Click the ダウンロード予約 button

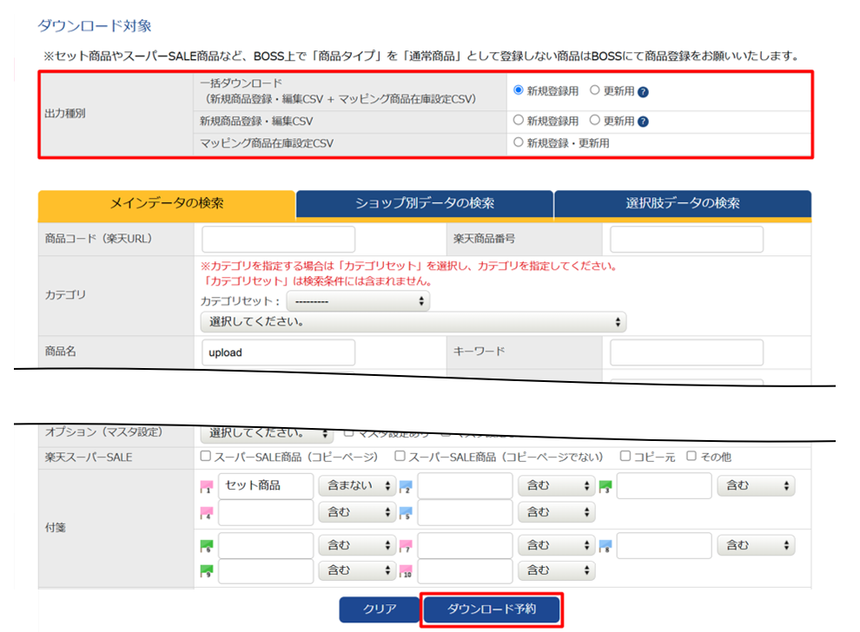[x=492, y=609]
